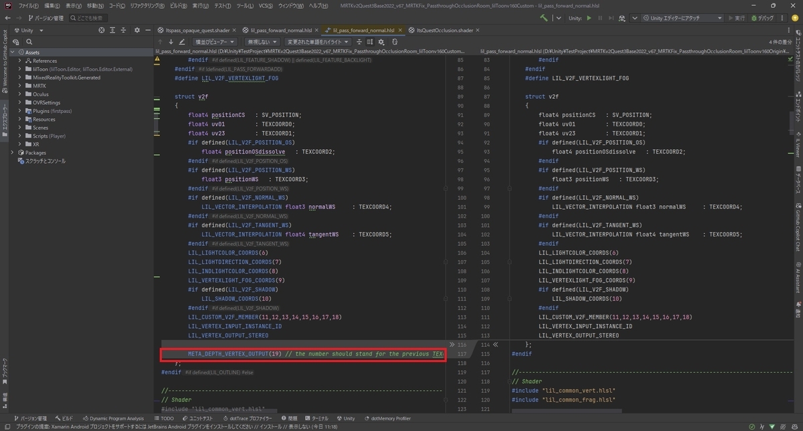This screenshot has width=803, height=431.
Task: Open the 無視しない whitespace dropdown
Action: click(261, 41)
